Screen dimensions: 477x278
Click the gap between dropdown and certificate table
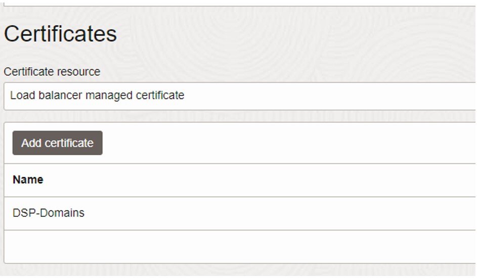coord(240,116)
